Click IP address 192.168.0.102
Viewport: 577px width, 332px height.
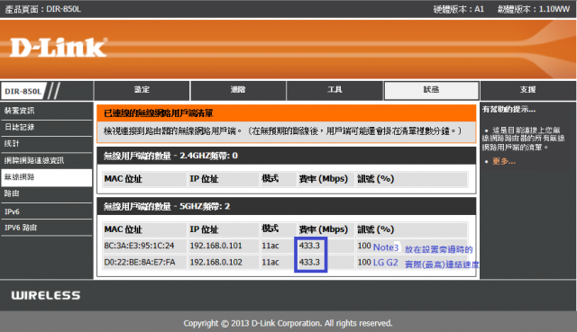(x=216, y=262)
